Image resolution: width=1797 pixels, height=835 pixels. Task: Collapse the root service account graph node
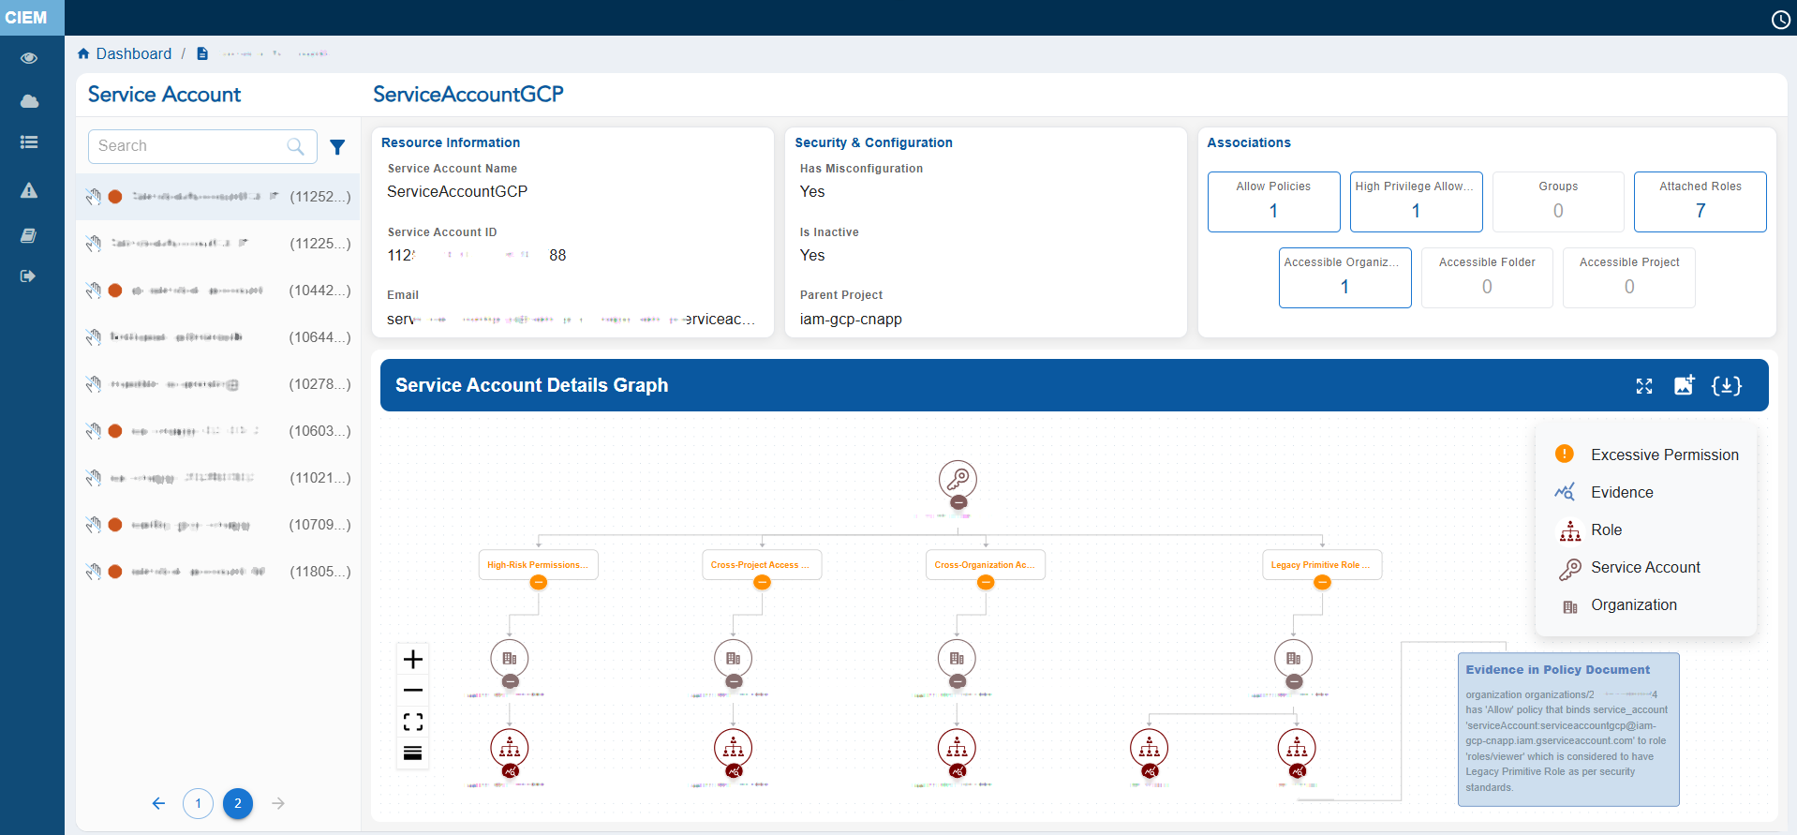(958, 503)
